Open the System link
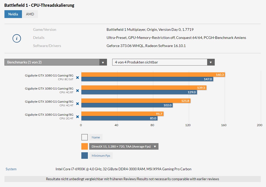266x187 pixels. point(11,169)
